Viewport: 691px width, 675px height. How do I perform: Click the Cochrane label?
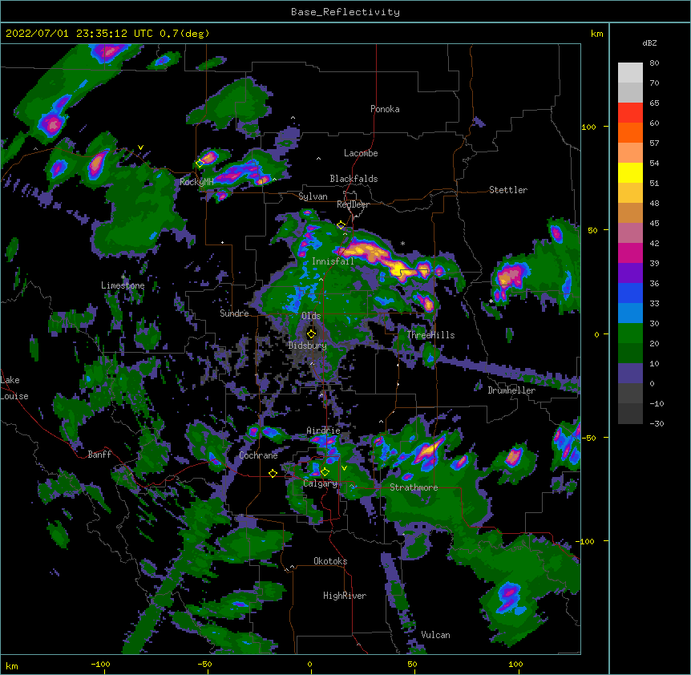tap(258, 455)
